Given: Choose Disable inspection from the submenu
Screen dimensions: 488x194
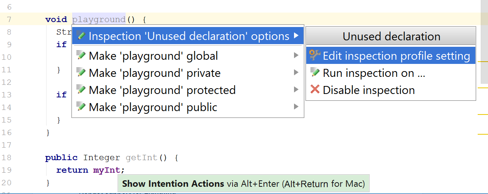Looking at the screenshot, I should (x=368, y=90).
